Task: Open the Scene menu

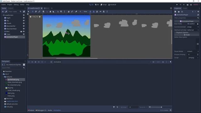Action: click(x=3, y=5)
